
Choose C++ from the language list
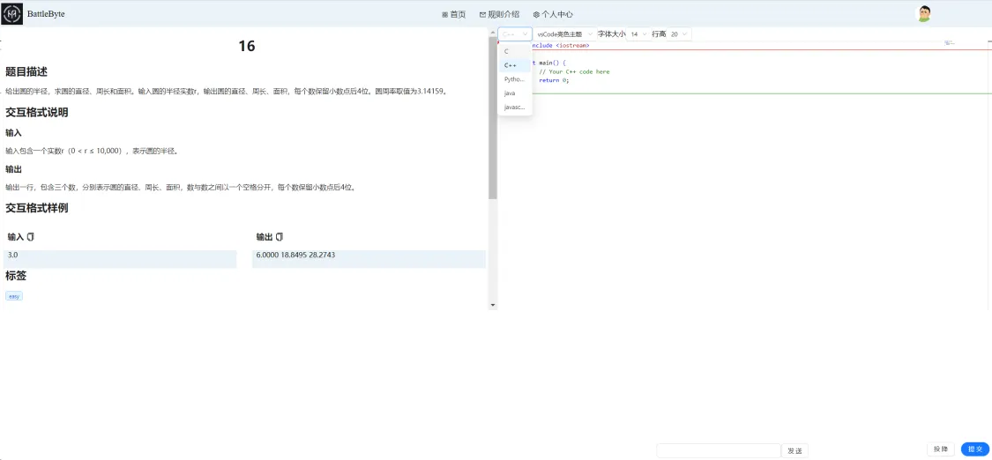coord(514,66)
